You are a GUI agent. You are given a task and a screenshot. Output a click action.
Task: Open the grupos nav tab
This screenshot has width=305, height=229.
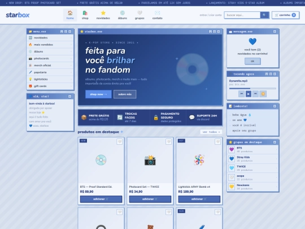click(x=140, y=15)
